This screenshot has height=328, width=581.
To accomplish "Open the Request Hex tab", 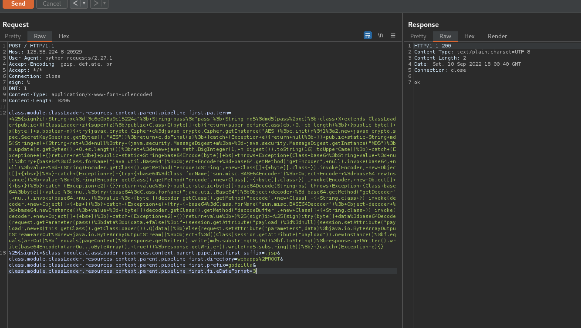I will 64,36.
